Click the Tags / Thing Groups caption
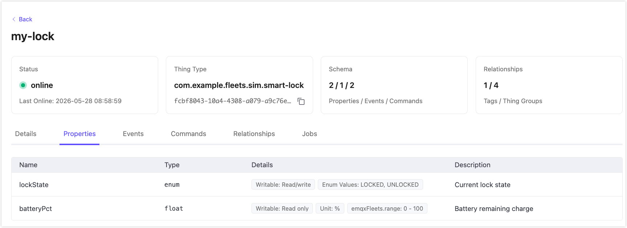 pyautogui.click(x=513, y=101)
